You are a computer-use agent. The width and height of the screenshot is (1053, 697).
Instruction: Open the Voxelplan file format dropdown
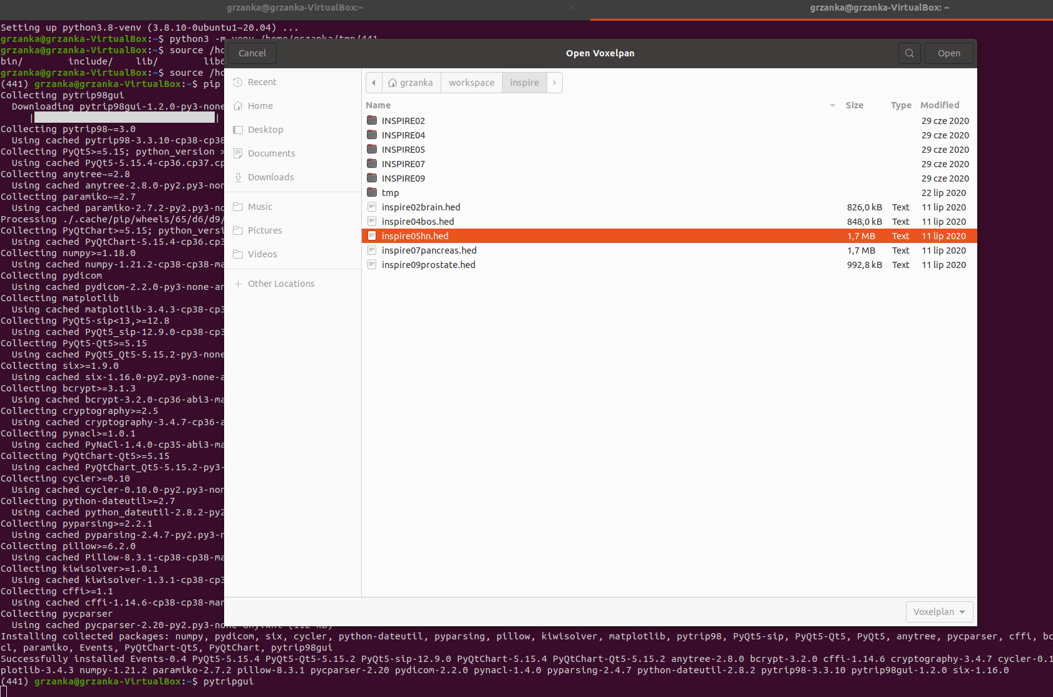(938, 611)
